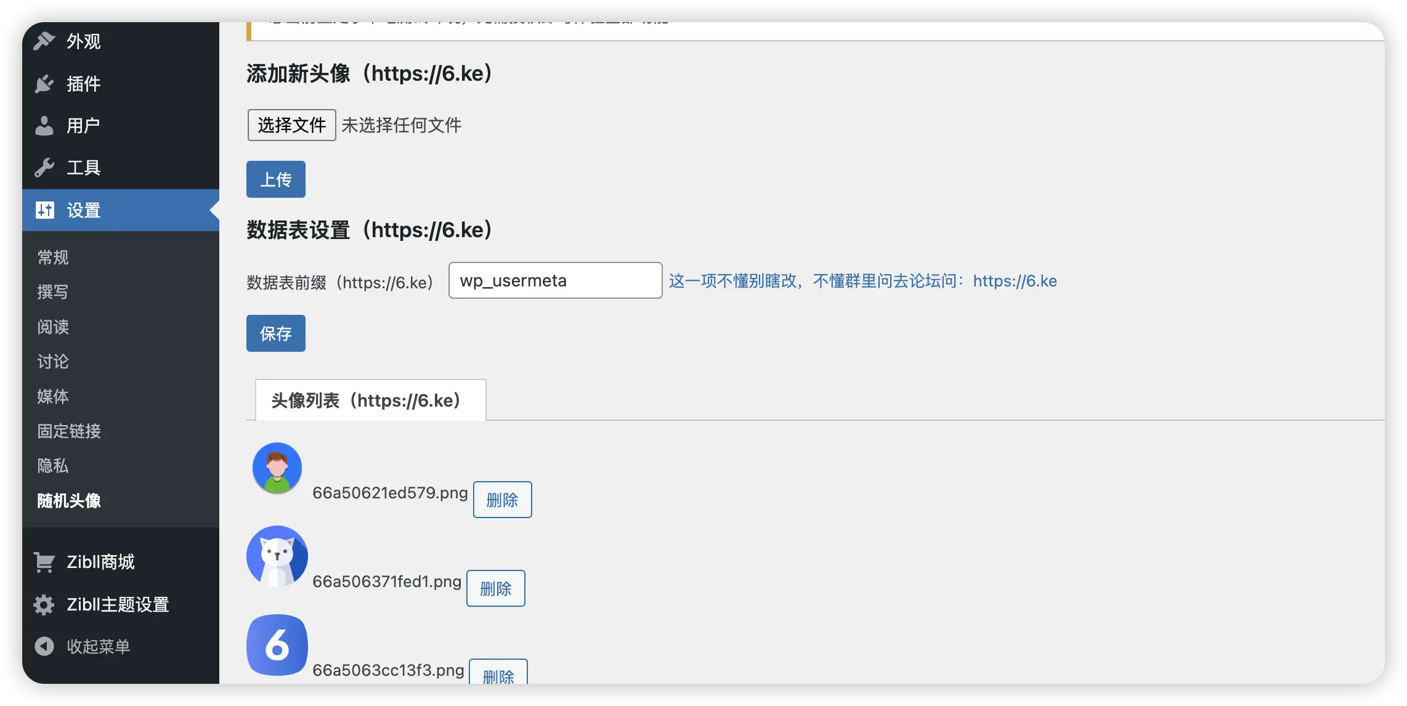Open the Zibll主题设置 gear icon

[x=44, y=604]
